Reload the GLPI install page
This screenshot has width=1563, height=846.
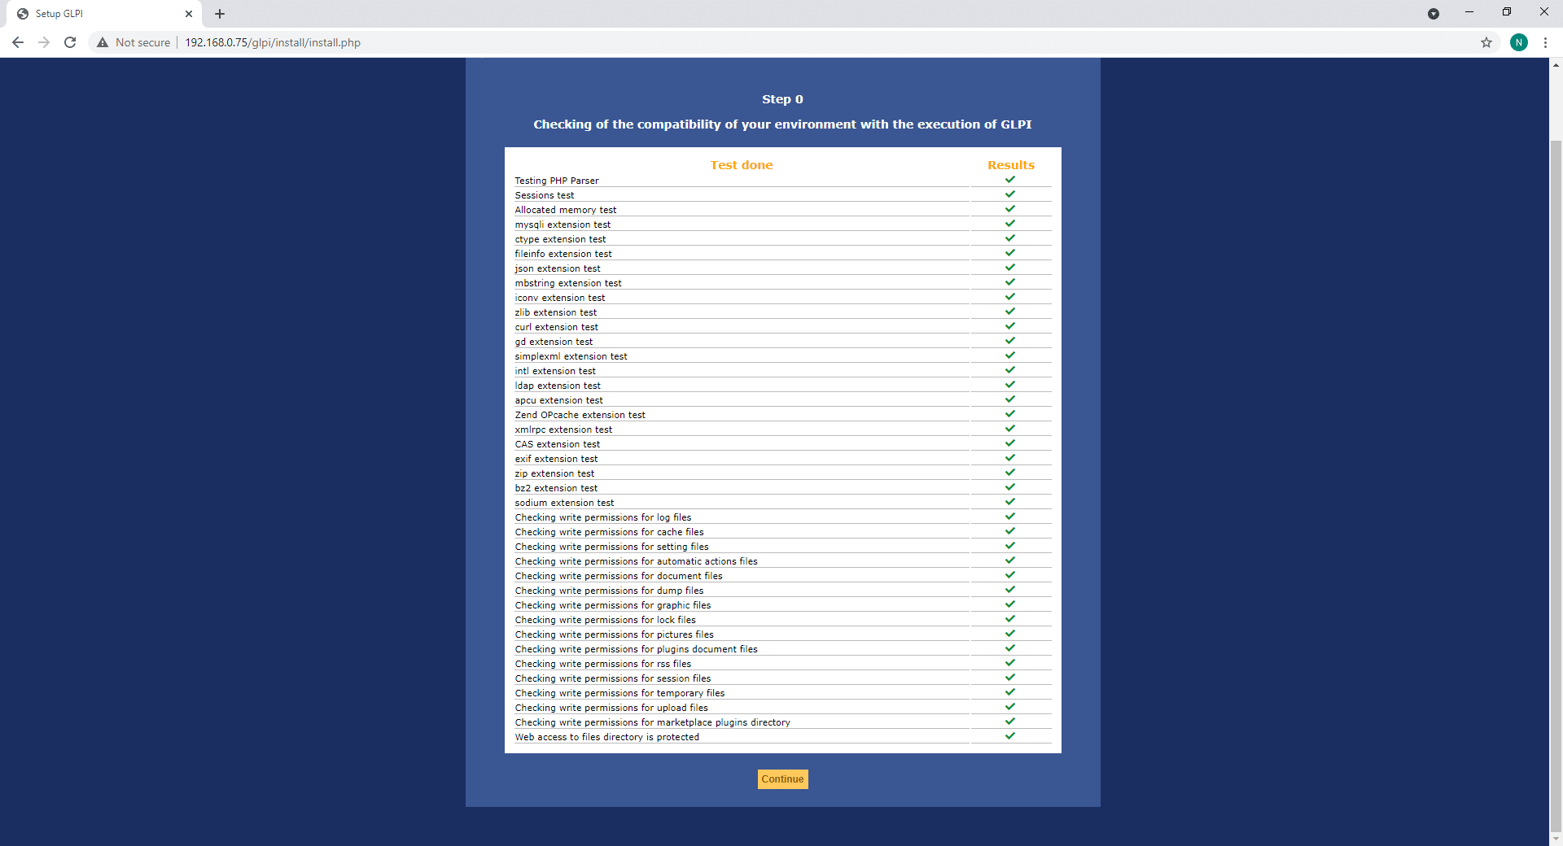pyautogui.click(x=70, y=42)
